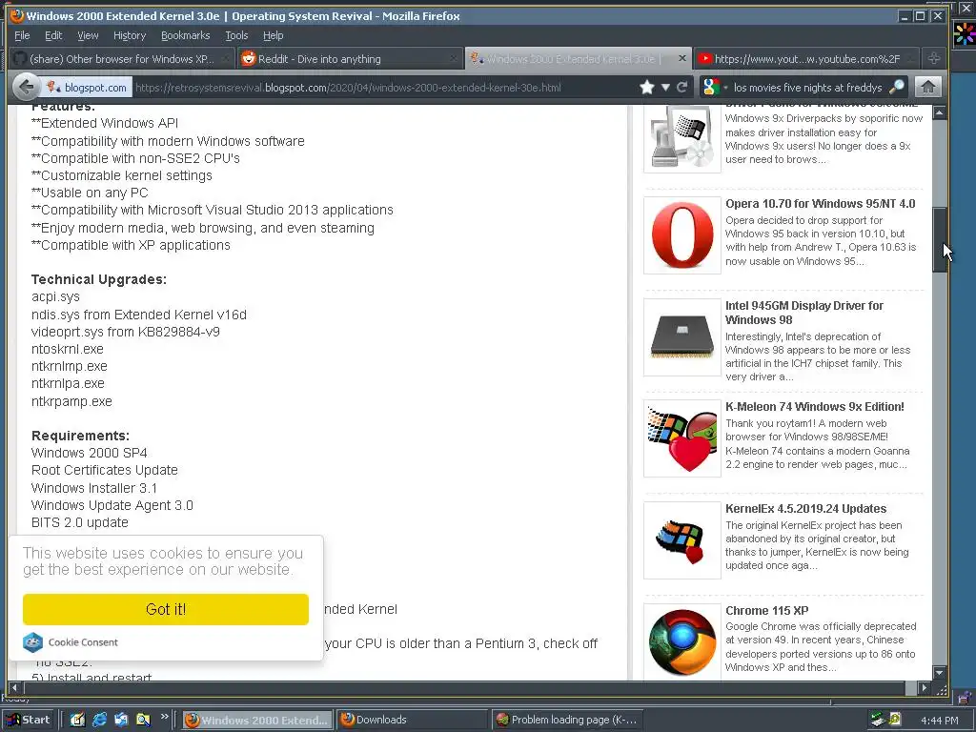Click the Intel chip thumbnail

682,337
